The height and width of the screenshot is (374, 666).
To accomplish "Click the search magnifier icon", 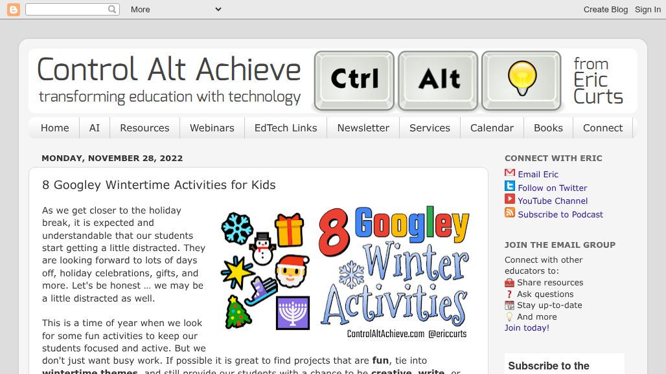I will click(111, 9).
